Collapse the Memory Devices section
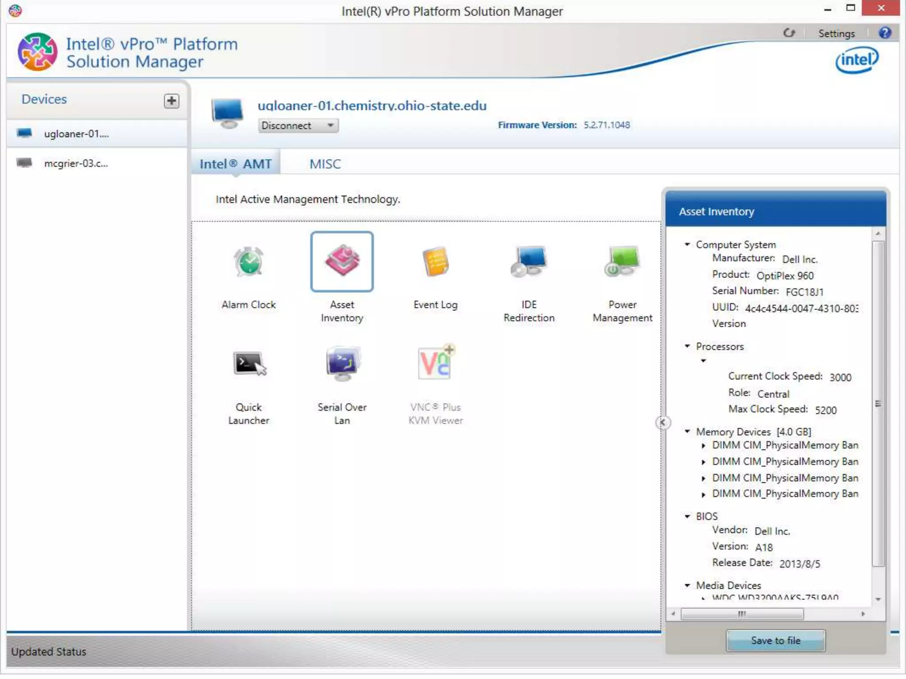906x679 pixels. 687,431
